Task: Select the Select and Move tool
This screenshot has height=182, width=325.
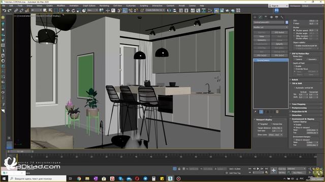Action: tap(68, 11)
